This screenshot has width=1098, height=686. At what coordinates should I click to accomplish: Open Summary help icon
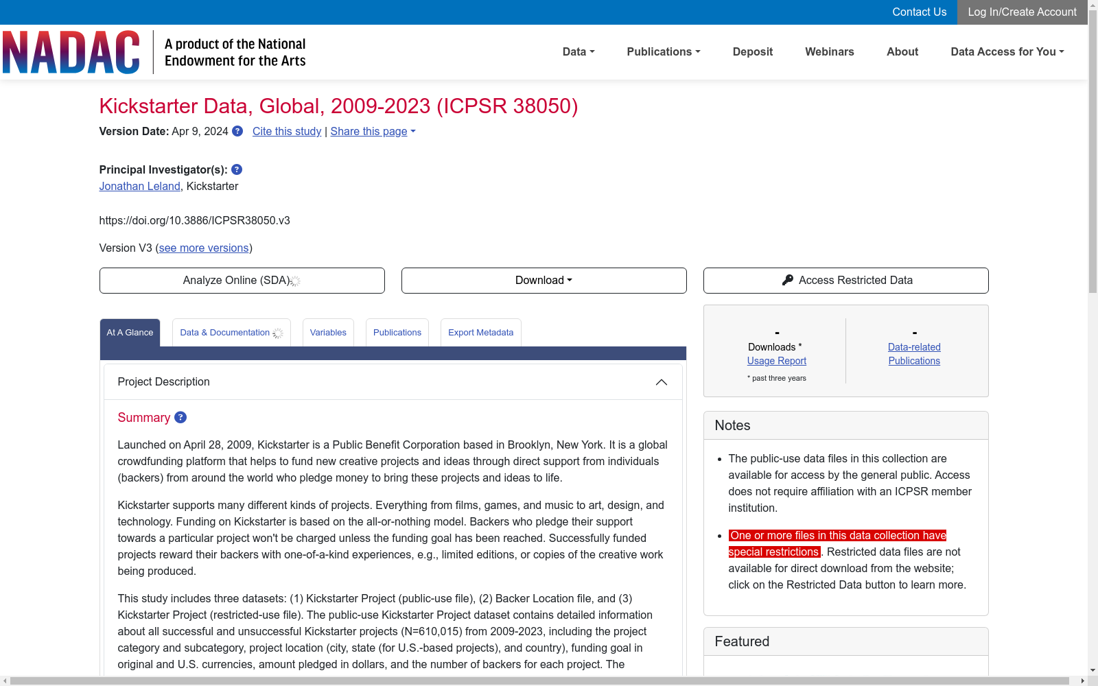coord(180,417)
